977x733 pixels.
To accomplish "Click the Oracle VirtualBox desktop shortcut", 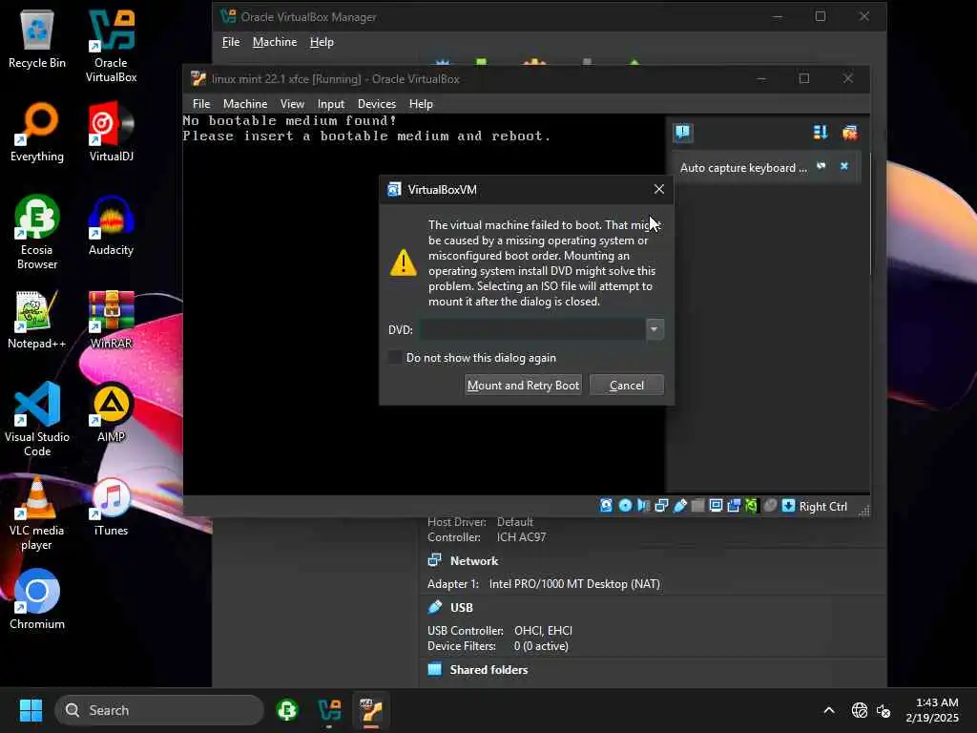I will pos(111,46).
